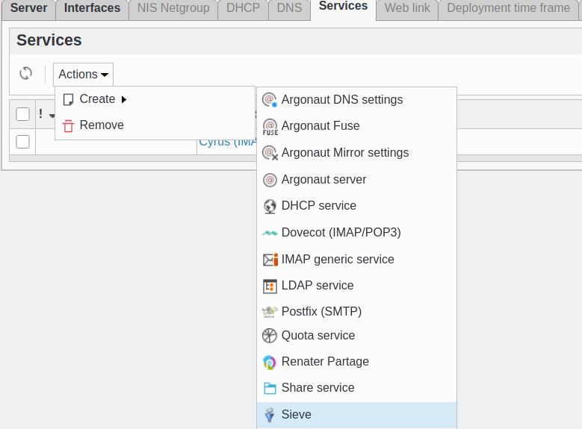The width and height of the screenshot is (582, 429).
Task: Click the refresh list icon
Action: (x=25, y=73)
